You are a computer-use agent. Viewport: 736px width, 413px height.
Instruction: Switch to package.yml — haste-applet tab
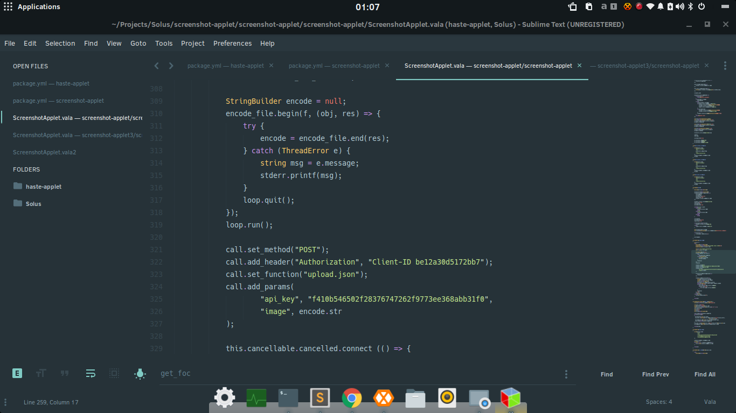[x=226, y=66]
